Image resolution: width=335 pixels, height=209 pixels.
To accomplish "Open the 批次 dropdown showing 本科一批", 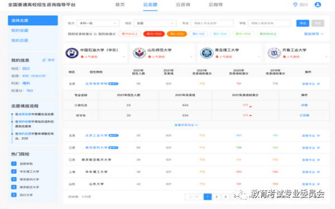I will (98, 23).
